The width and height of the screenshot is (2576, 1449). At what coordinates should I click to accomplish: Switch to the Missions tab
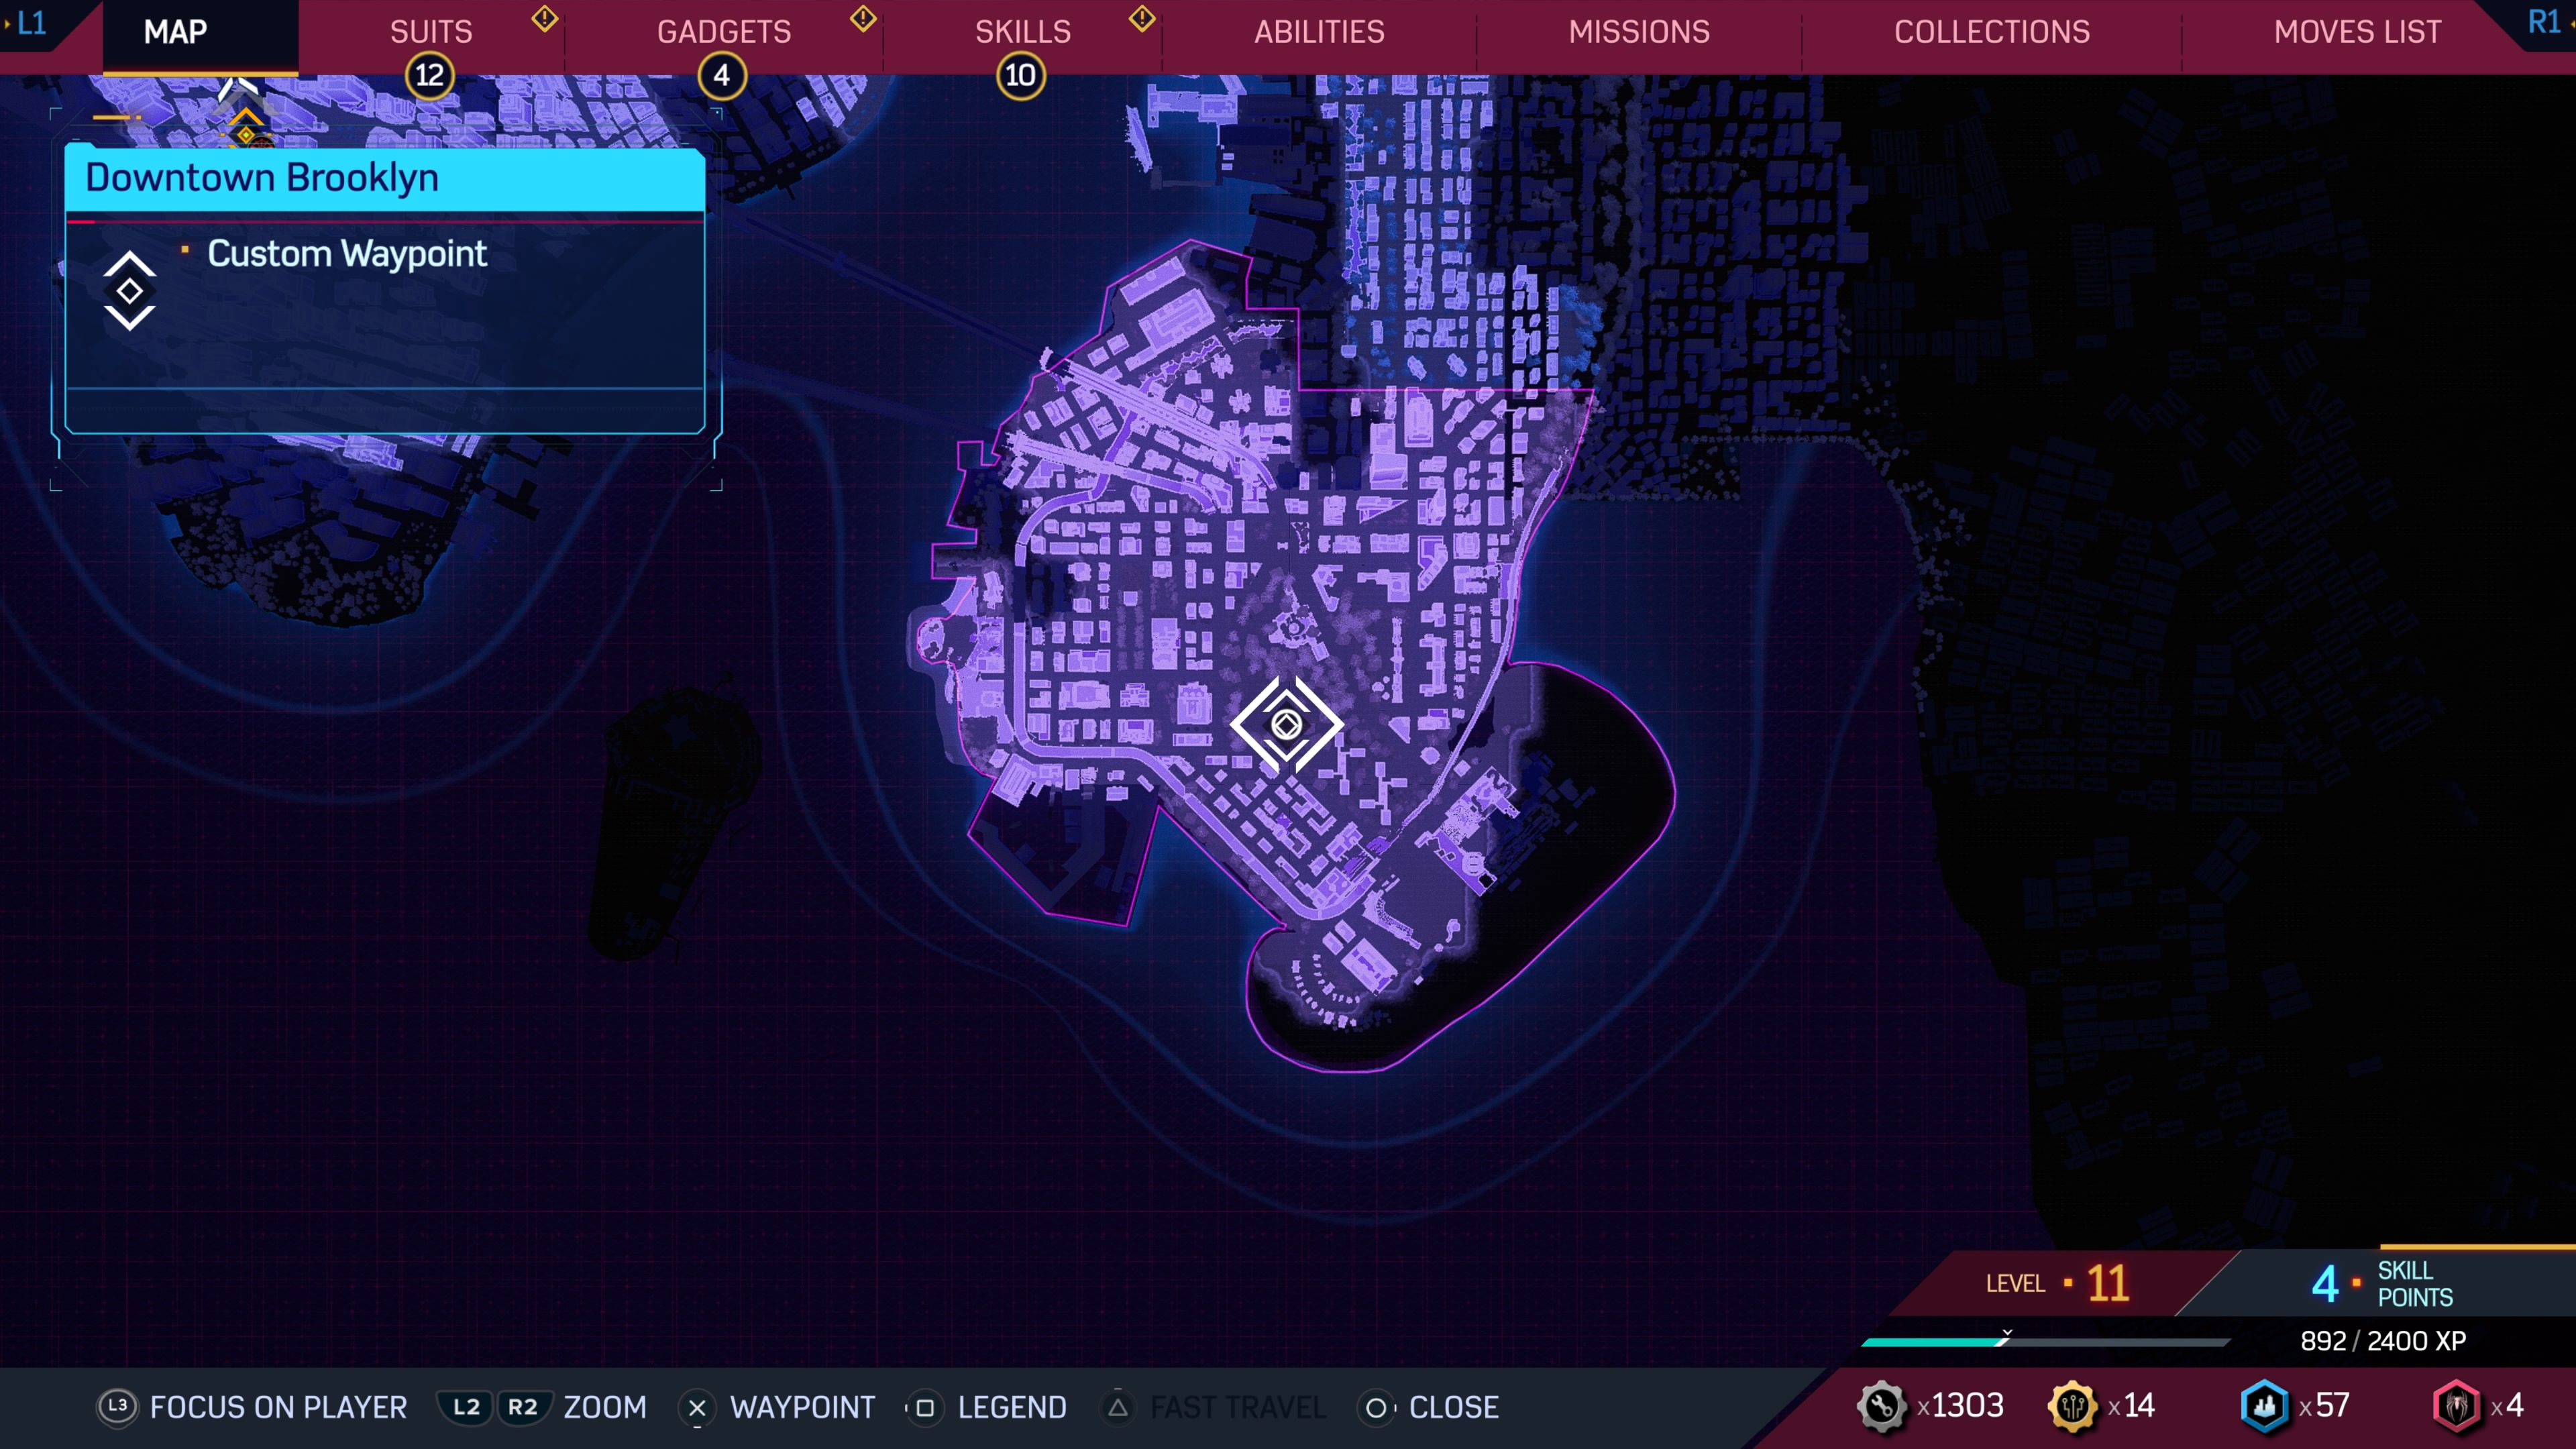tap(1638, 32)
